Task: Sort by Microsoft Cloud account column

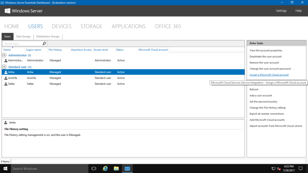Action: [153, 50]
